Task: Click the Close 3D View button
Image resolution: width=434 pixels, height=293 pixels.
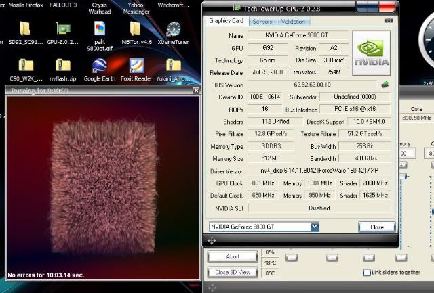Action: (233, 272)
